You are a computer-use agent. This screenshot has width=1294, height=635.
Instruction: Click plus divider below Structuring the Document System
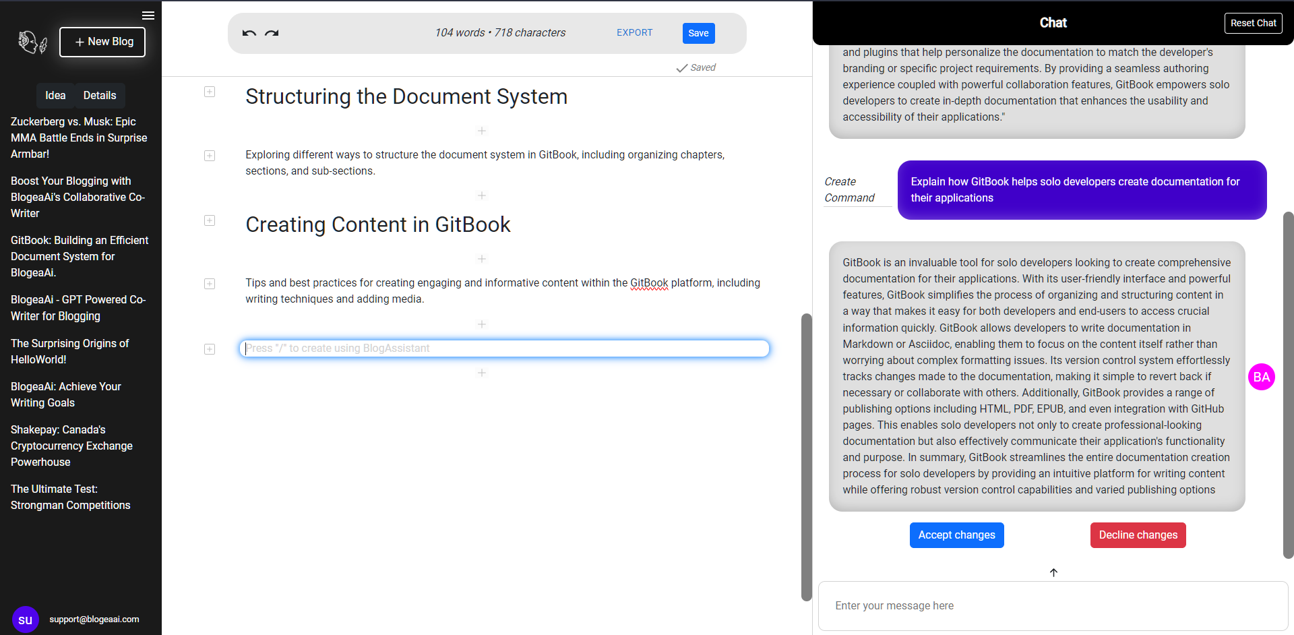pyautogui.click(x=482, y=131)
